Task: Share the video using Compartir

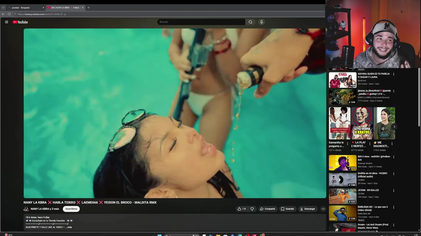Action: point(267,209)
